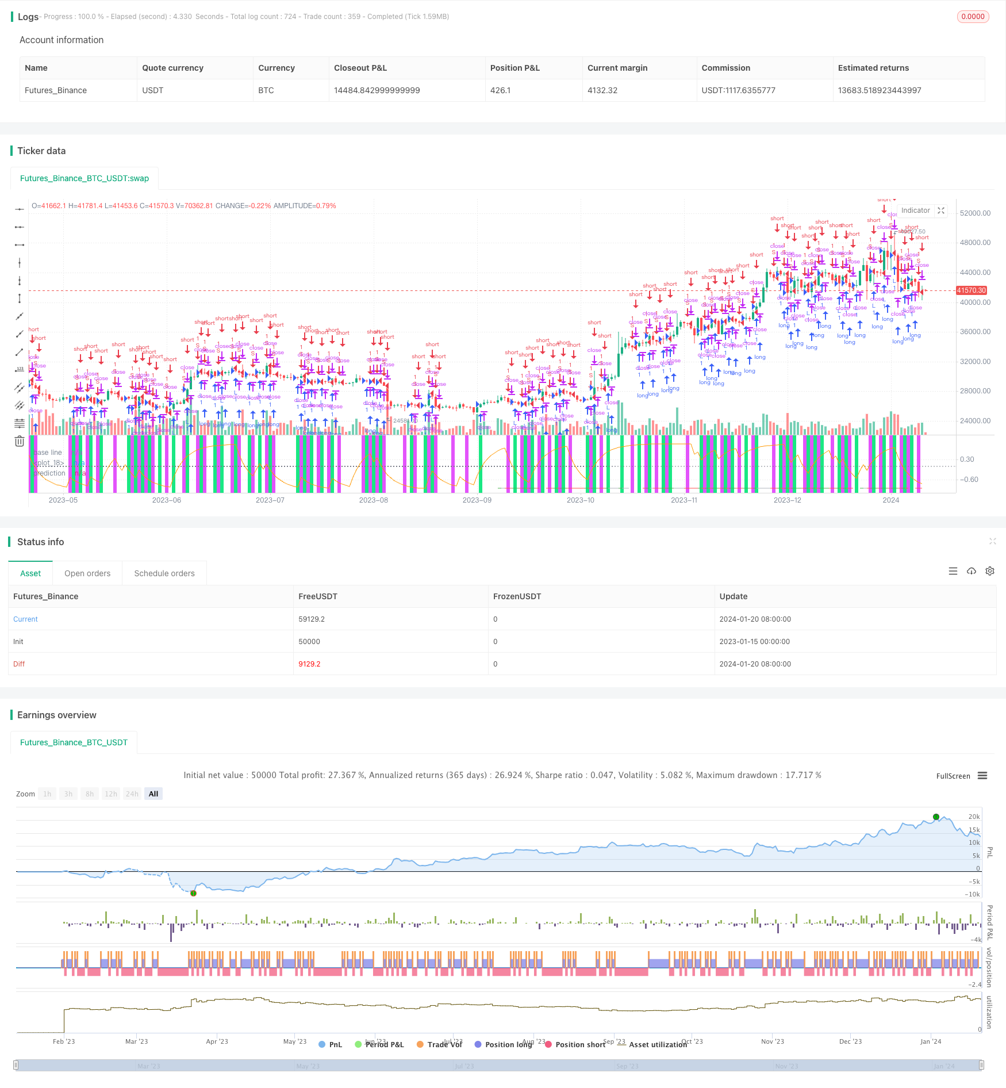Open the gear settings in Status info
The height and width of the screenshot is (1088, 1006).
pyautogui.click(x=990, y=571)
